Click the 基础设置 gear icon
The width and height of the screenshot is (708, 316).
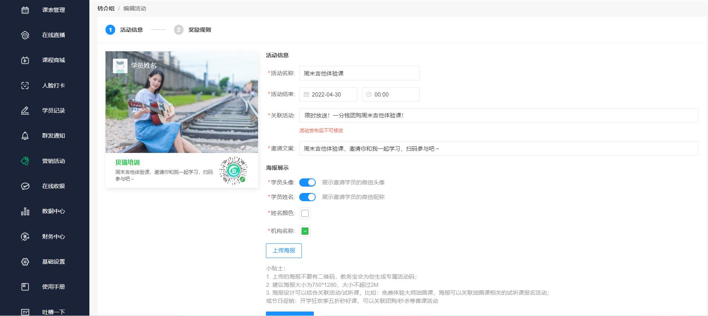pos(25,262)
